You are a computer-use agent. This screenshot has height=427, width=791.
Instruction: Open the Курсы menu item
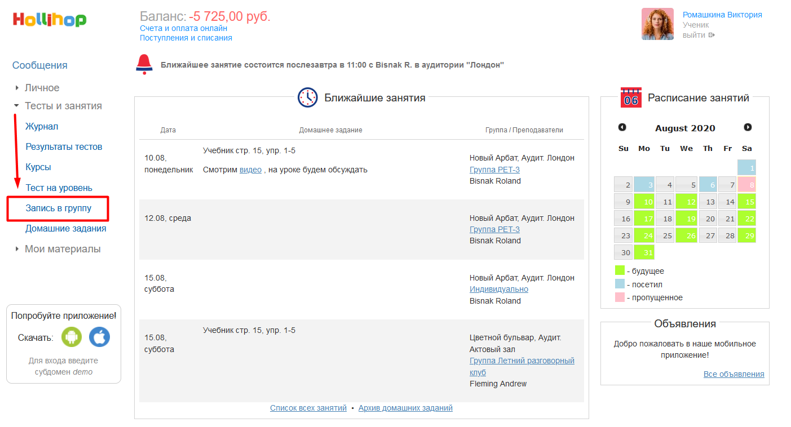pyautogui.click(x=38, y=167)
